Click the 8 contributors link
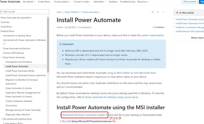Viewport: 204px width, 124px height. [x=85, y=27]
